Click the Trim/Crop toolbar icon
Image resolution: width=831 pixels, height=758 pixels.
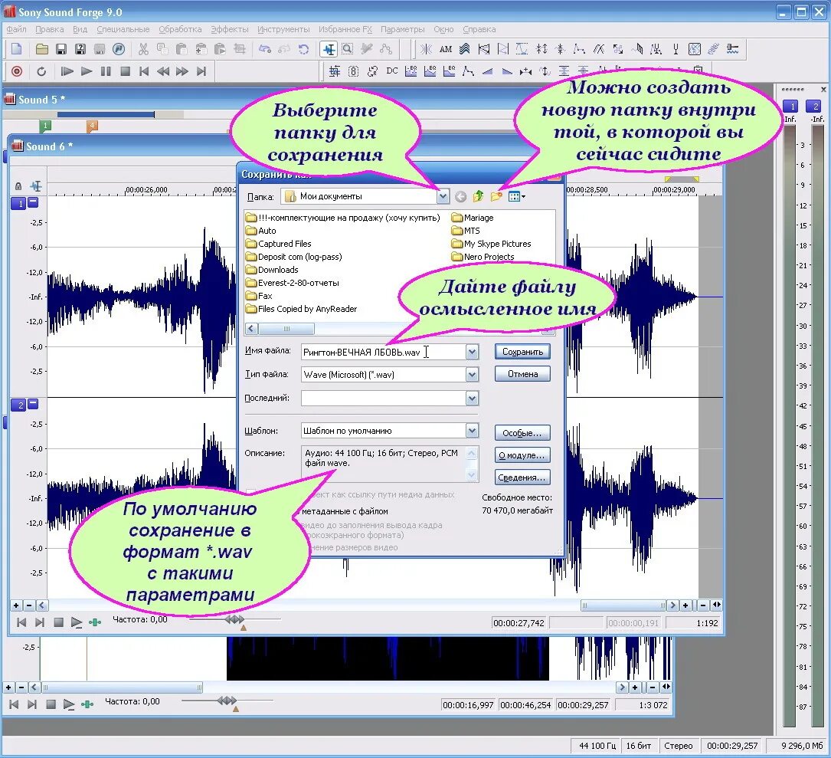pyautogui.click(x=240, y=49)
